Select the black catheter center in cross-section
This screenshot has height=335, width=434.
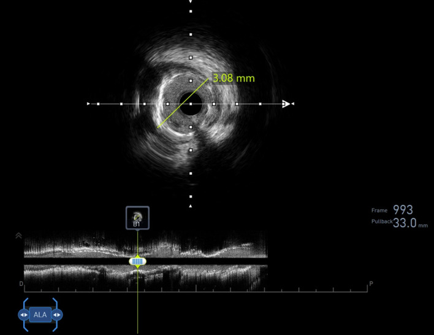[x=191, y=104]
